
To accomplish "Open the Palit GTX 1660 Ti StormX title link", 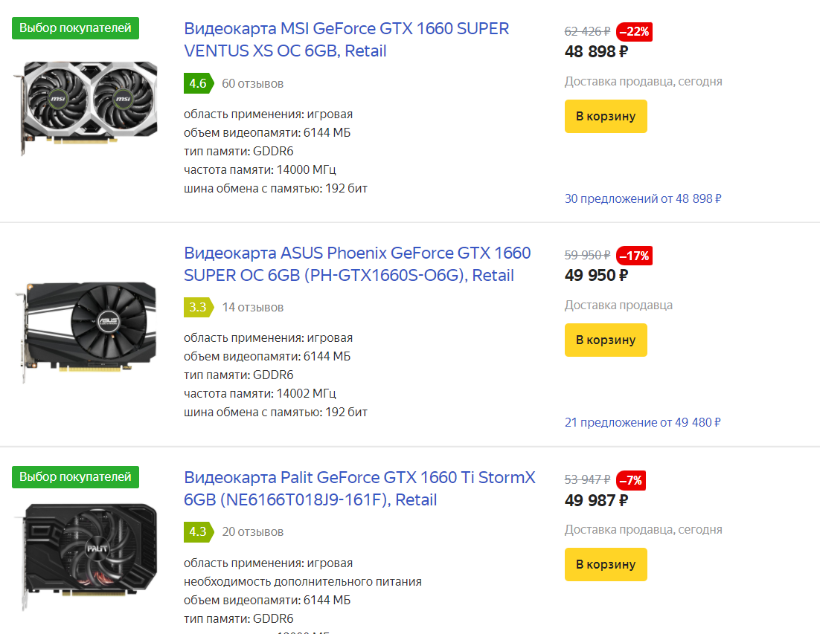I will tap(359, 488).
